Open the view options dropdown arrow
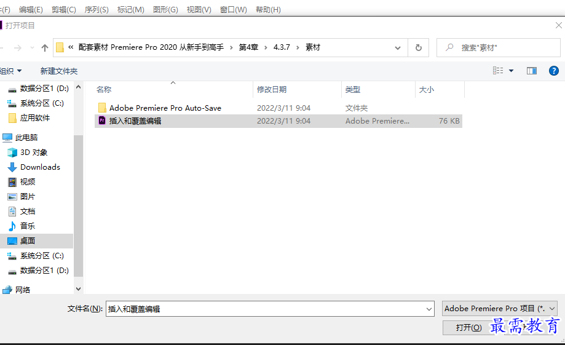 coord(511,71)
